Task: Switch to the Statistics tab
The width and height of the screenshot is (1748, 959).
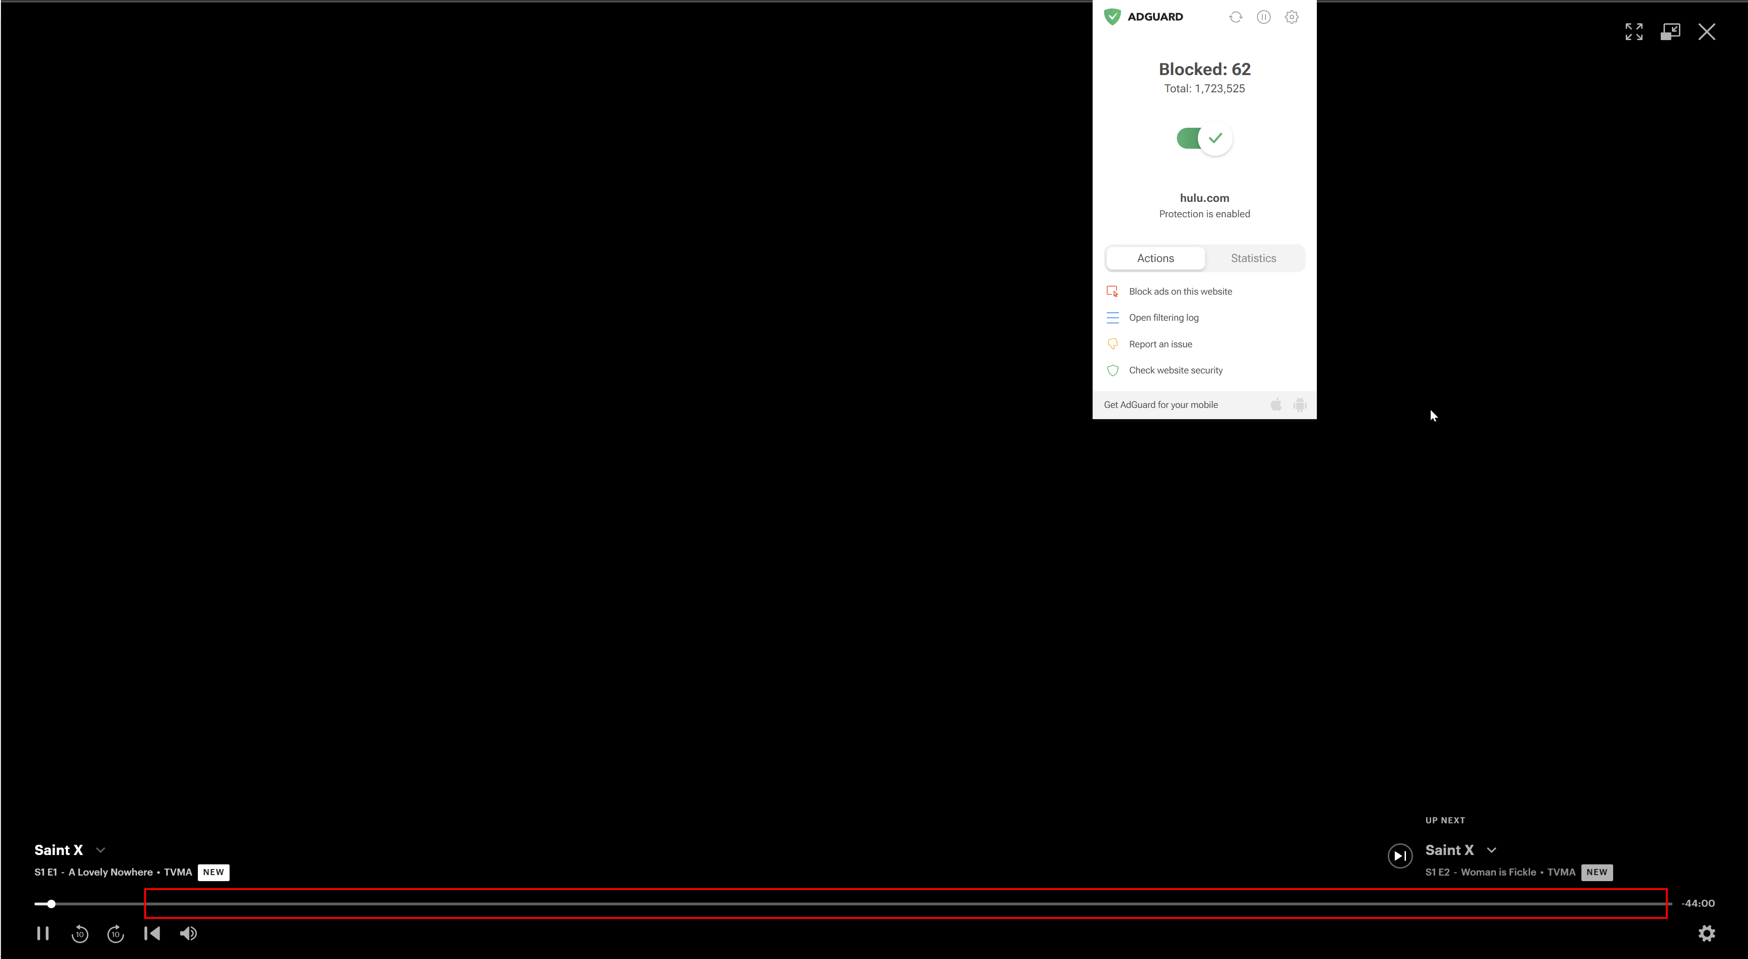Action: coord(1252,258)
